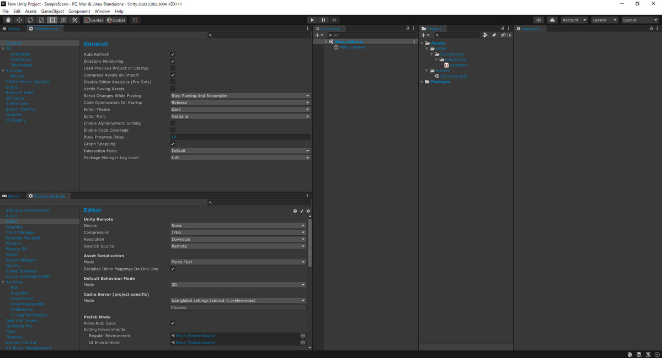Viewport: 662px width, 358px height.
Task: Toggle Auto Refresh checkbox
Action: pos(173,55)
